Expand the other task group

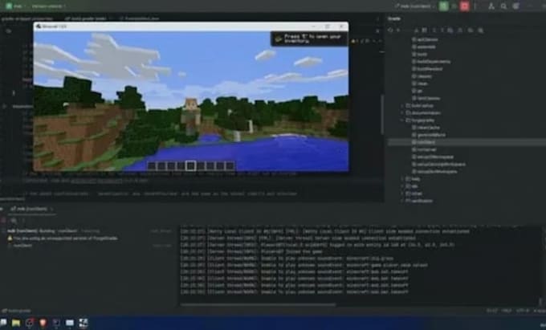(x=401, y=194)
